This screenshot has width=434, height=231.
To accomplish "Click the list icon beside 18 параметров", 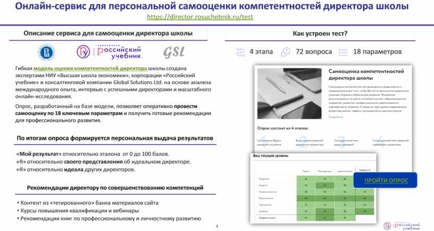I will click(x=343, y=52).
